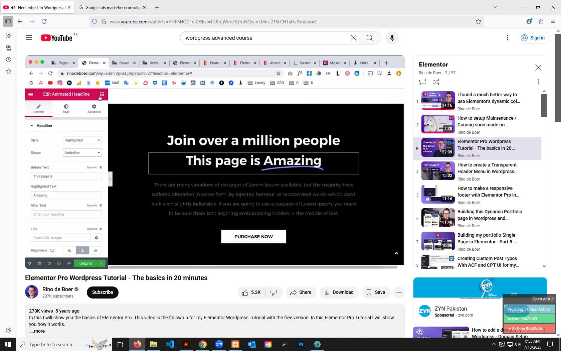Play 'Building this Dynamic Portfolio' video
Screen dimensions: 561x351
point(478,218)
